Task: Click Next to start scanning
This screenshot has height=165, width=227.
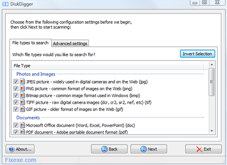Action: (149, 149)
